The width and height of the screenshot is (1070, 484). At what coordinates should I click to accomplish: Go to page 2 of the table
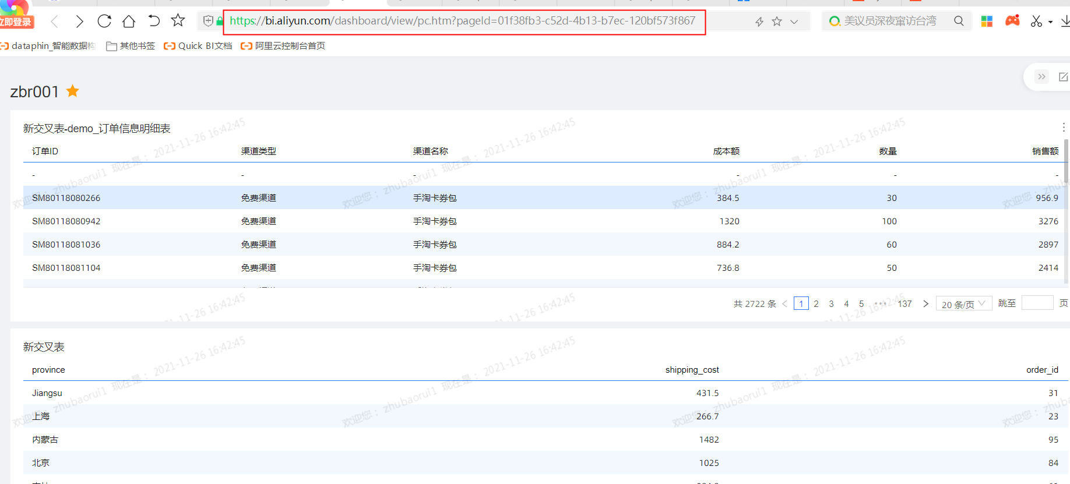[816, 304]
